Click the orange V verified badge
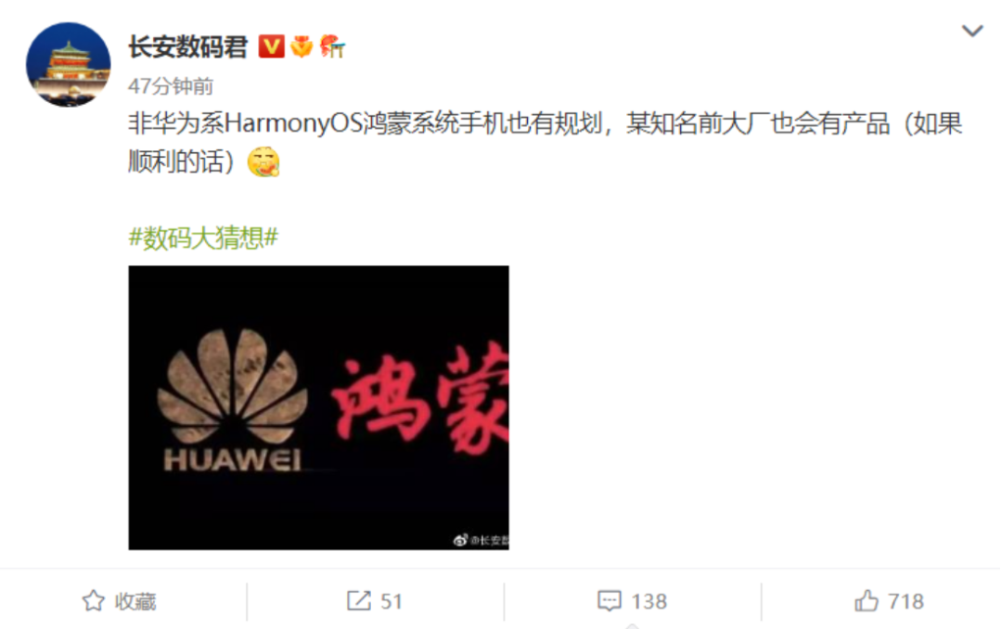The height and width of the screenshot is (629, 1002). [x=271, y=46]
